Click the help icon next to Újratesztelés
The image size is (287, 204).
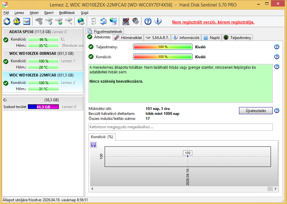[277, 111]
